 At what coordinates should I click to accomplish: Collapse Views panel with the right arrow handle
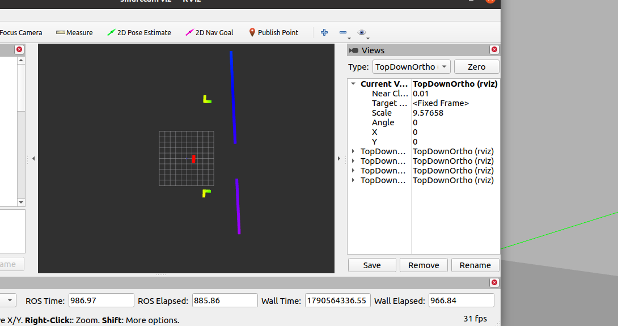click(x=339, y=159)
